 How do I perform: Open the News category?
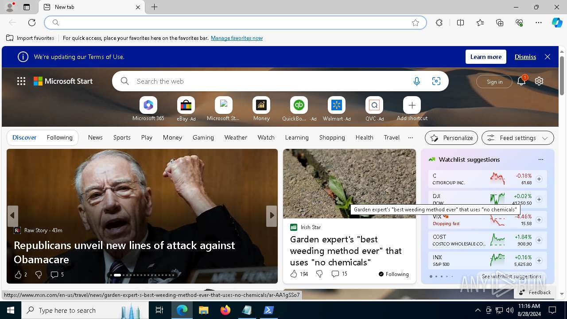tap(95, 137)
